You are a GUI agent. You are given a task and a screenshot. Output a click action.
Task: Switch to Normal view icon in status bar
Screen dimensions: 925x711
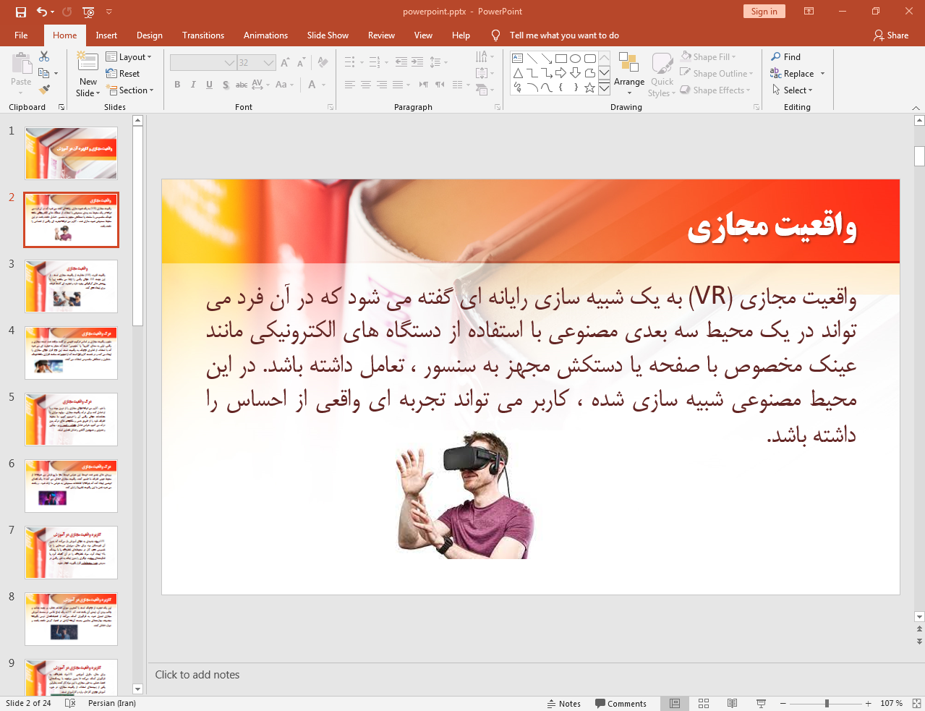(675, 703)
